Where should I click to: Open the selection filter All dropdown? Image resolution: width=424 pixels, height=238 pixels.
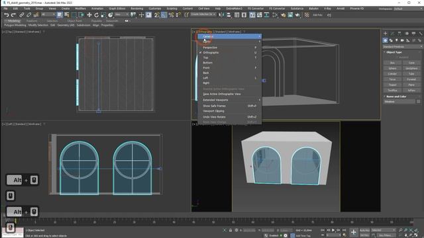pos(48,15)
